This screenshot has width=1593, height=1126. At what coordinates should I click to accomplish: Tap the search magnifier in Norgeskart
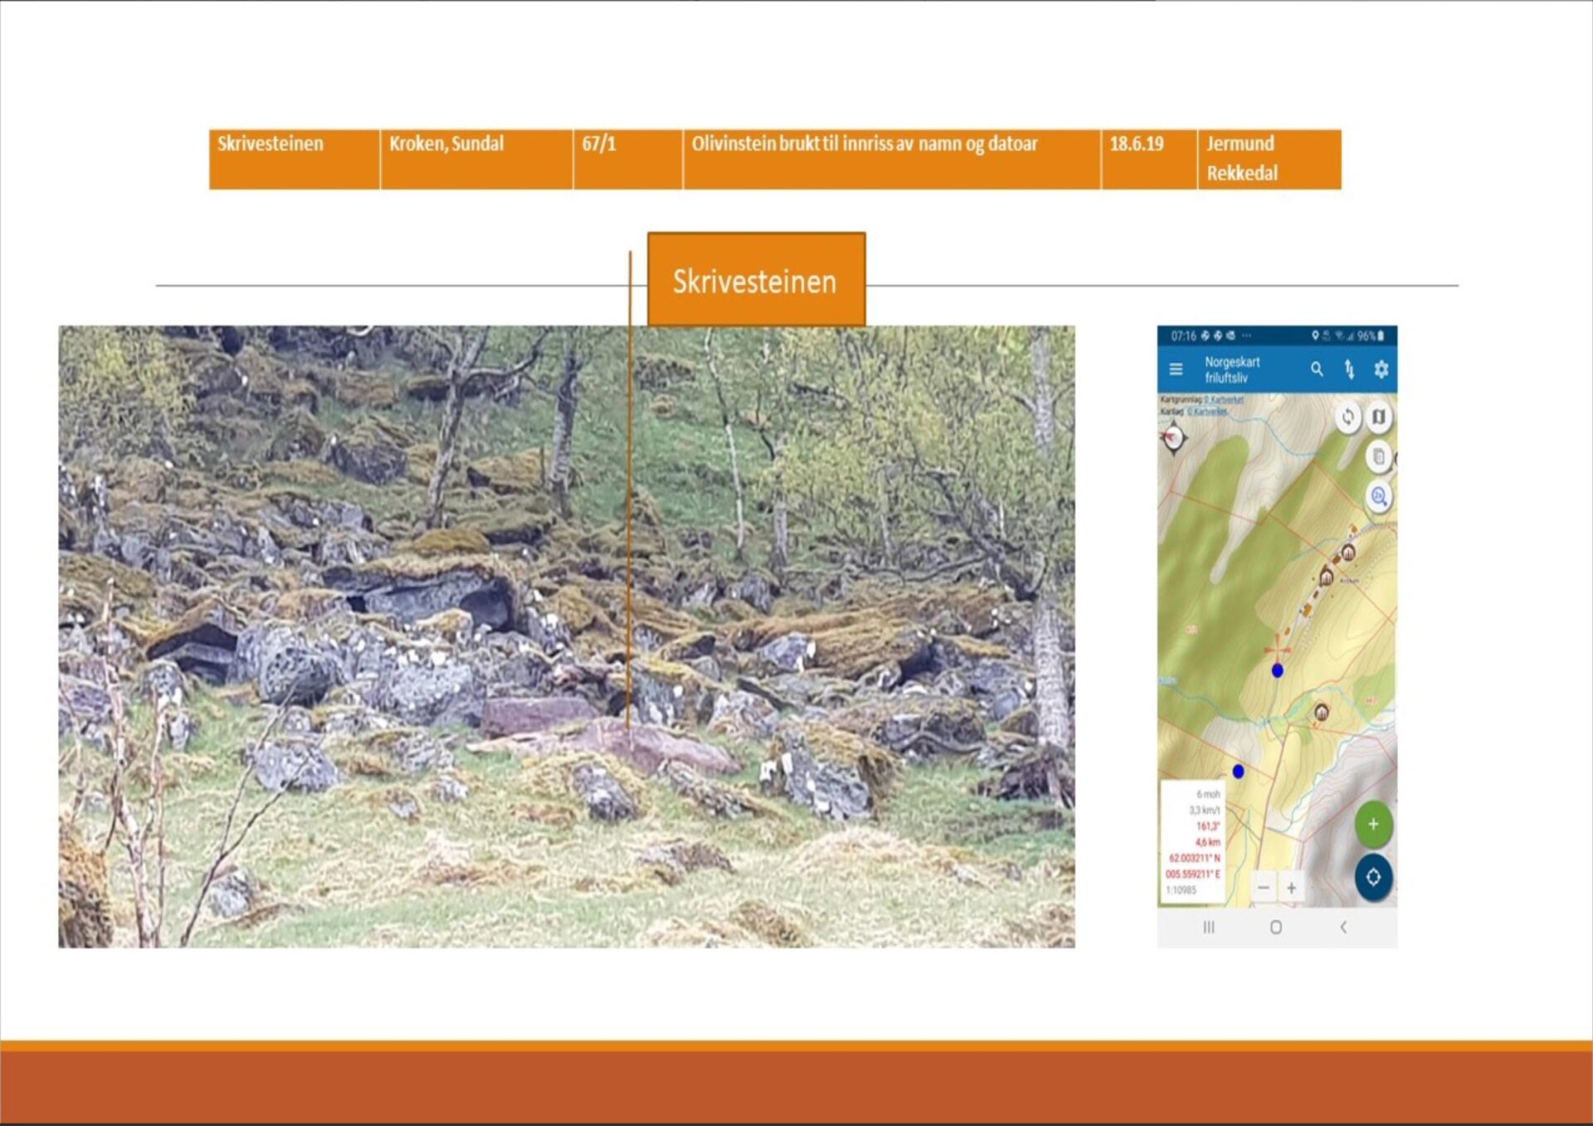click(x=1317, y=369)
